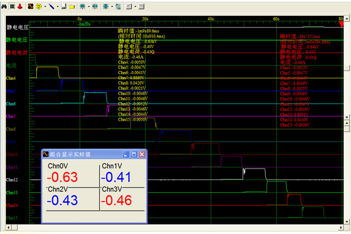The image size is (351, 234).
Task: Select the Chn4 channel label
Action: pos(11,78)
